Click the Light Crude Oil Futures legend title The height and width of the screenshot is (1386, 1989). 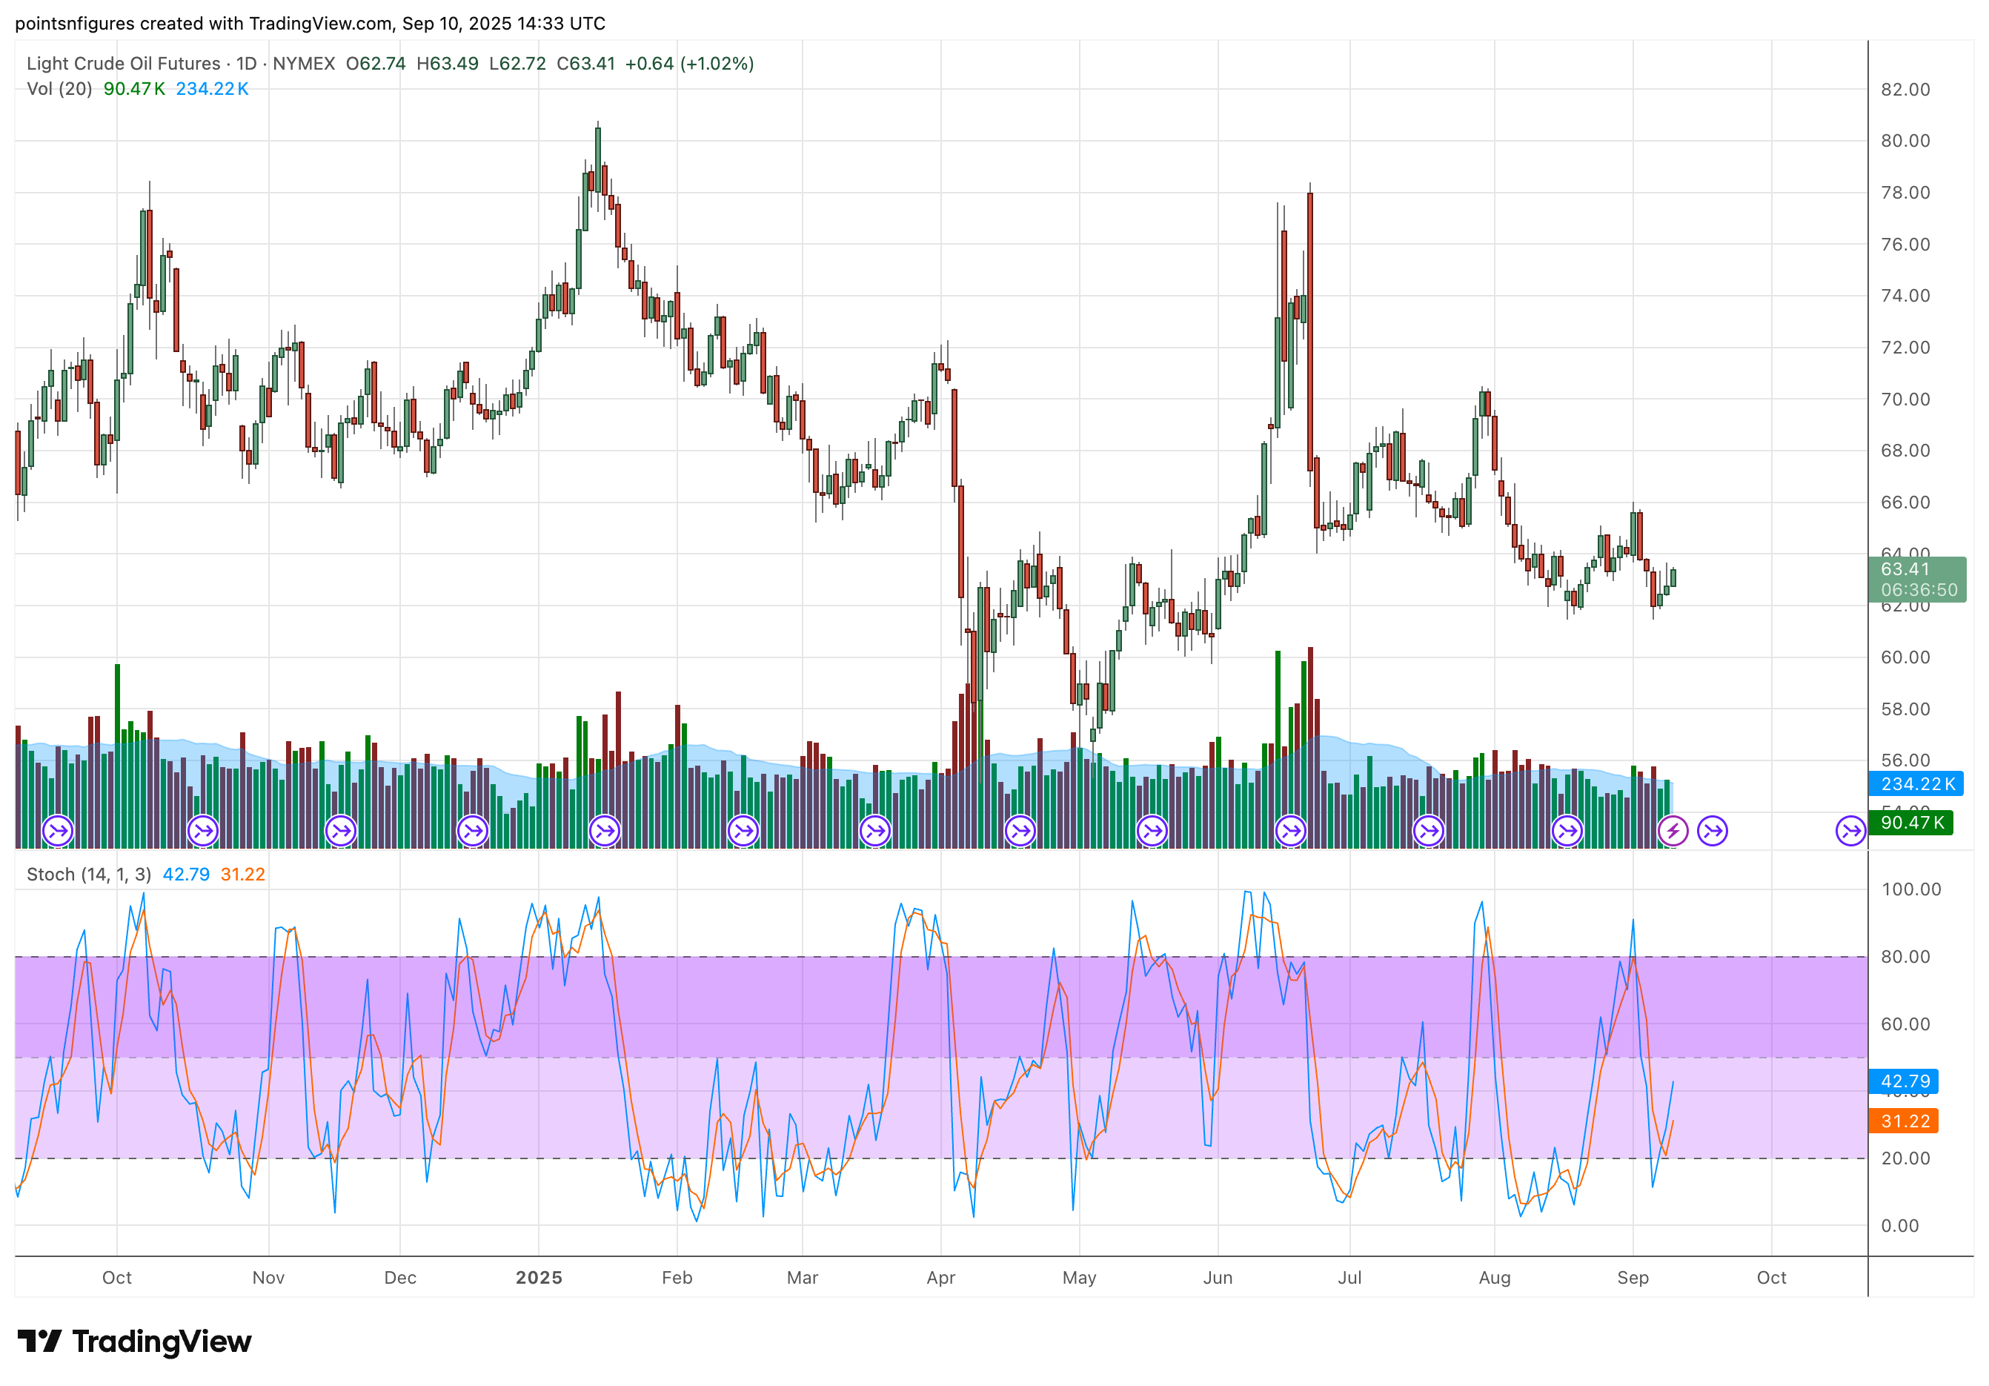pyautogui.click(x=123, y=63)
